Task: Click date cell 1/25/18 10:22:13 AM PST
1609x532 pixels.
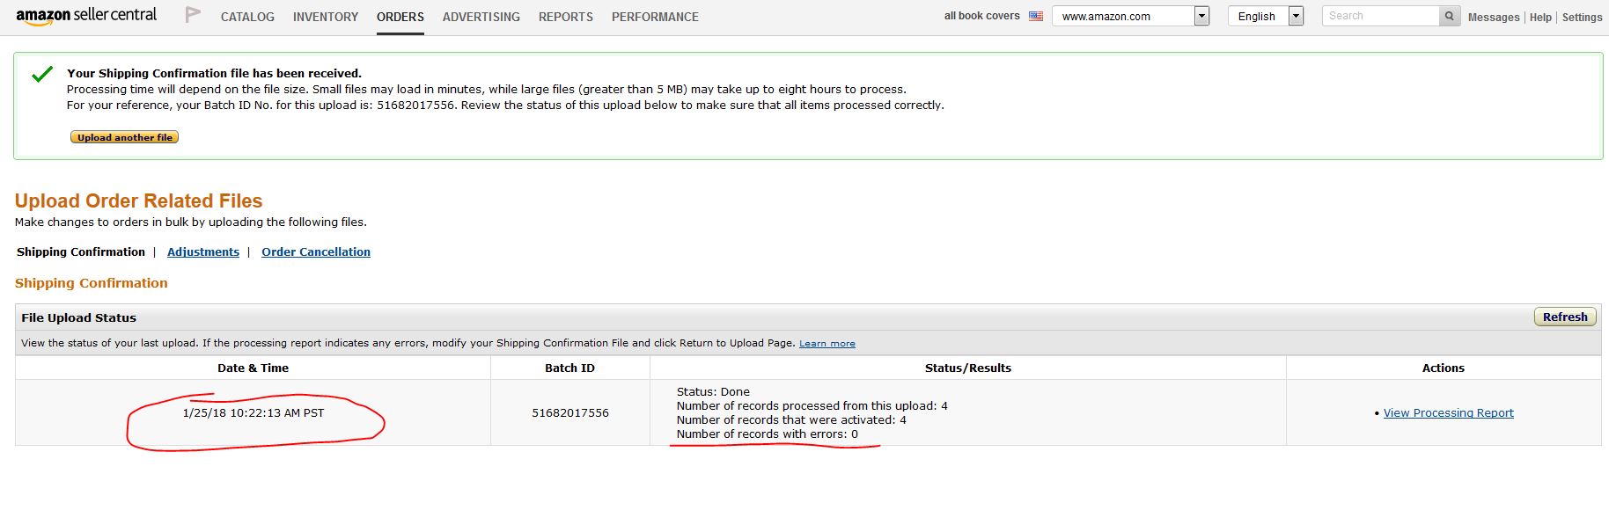Action: (x=253, y=412)
